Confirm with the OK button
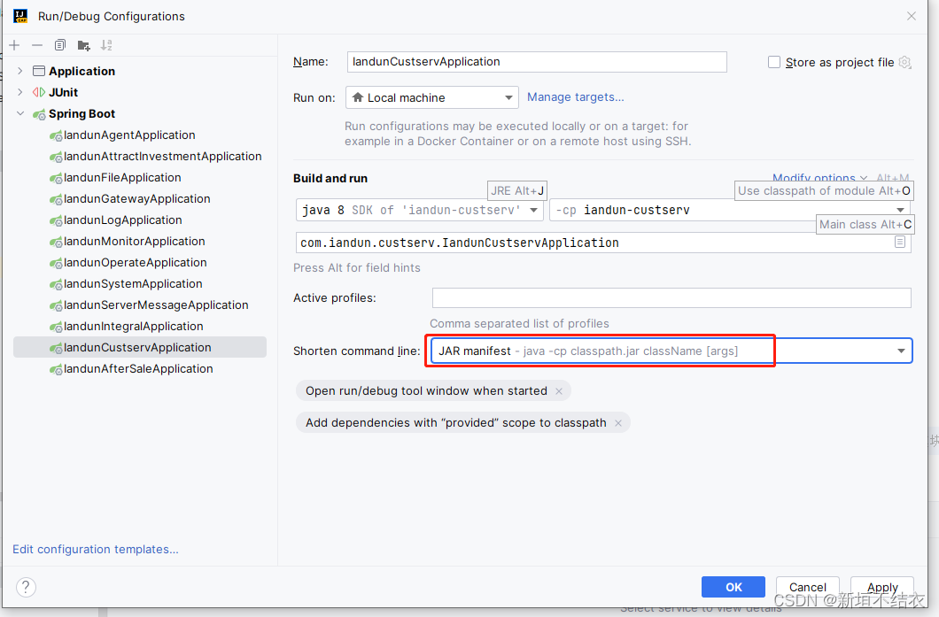939x617 pixels. pos(733,587)
